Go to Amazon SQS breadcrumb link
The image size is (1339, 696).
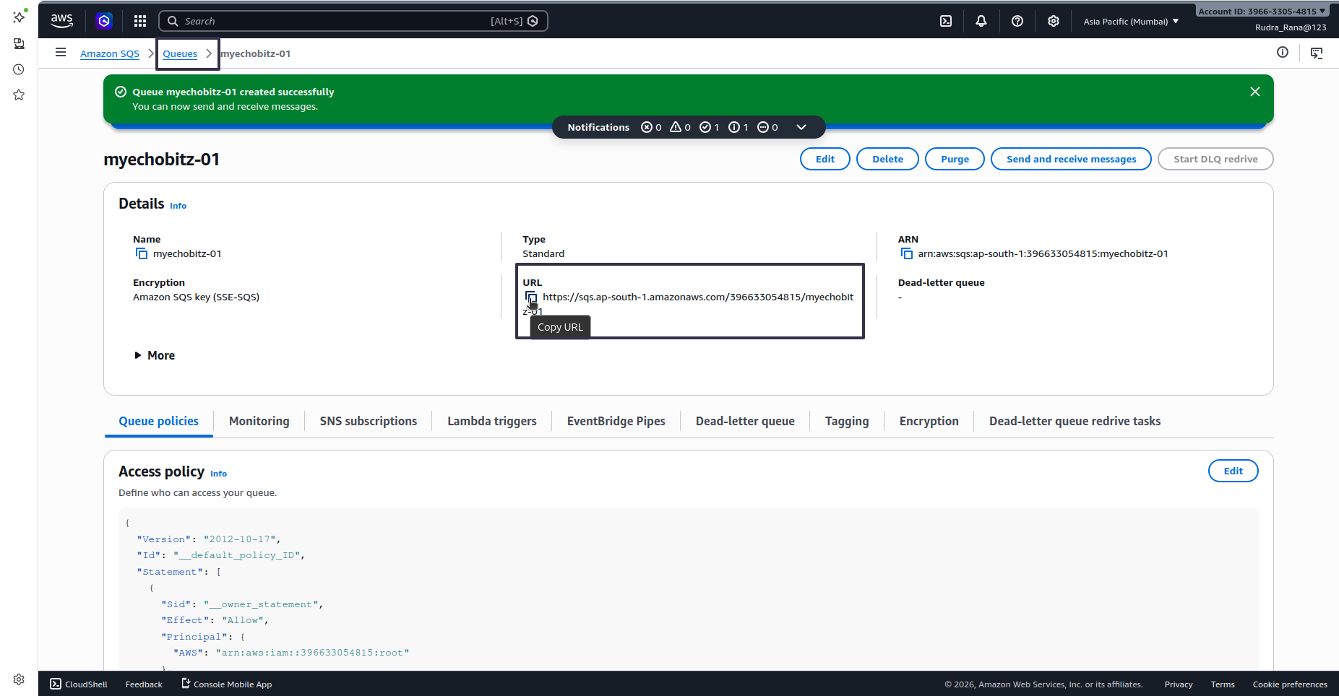pos(110,53)
